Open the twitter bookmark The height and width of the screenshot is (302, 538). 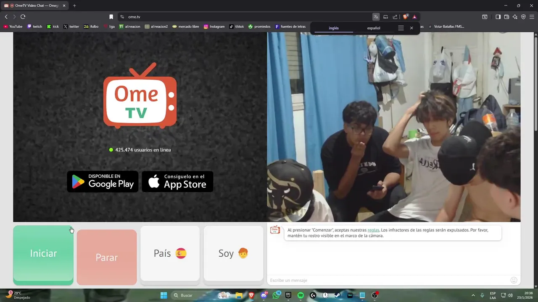[x=71, y=26]
